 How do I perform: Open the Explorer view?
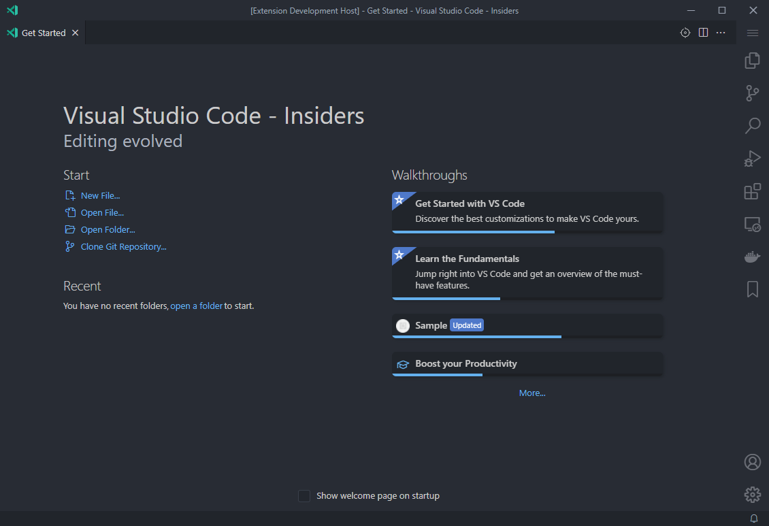752,60
